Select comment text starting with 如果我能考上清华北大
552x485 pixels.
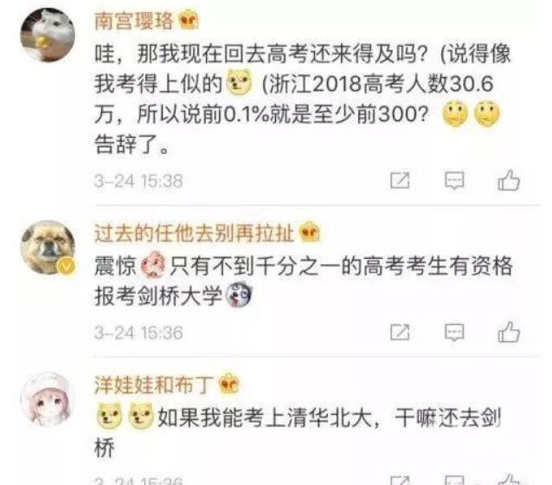tap(298, 433)
